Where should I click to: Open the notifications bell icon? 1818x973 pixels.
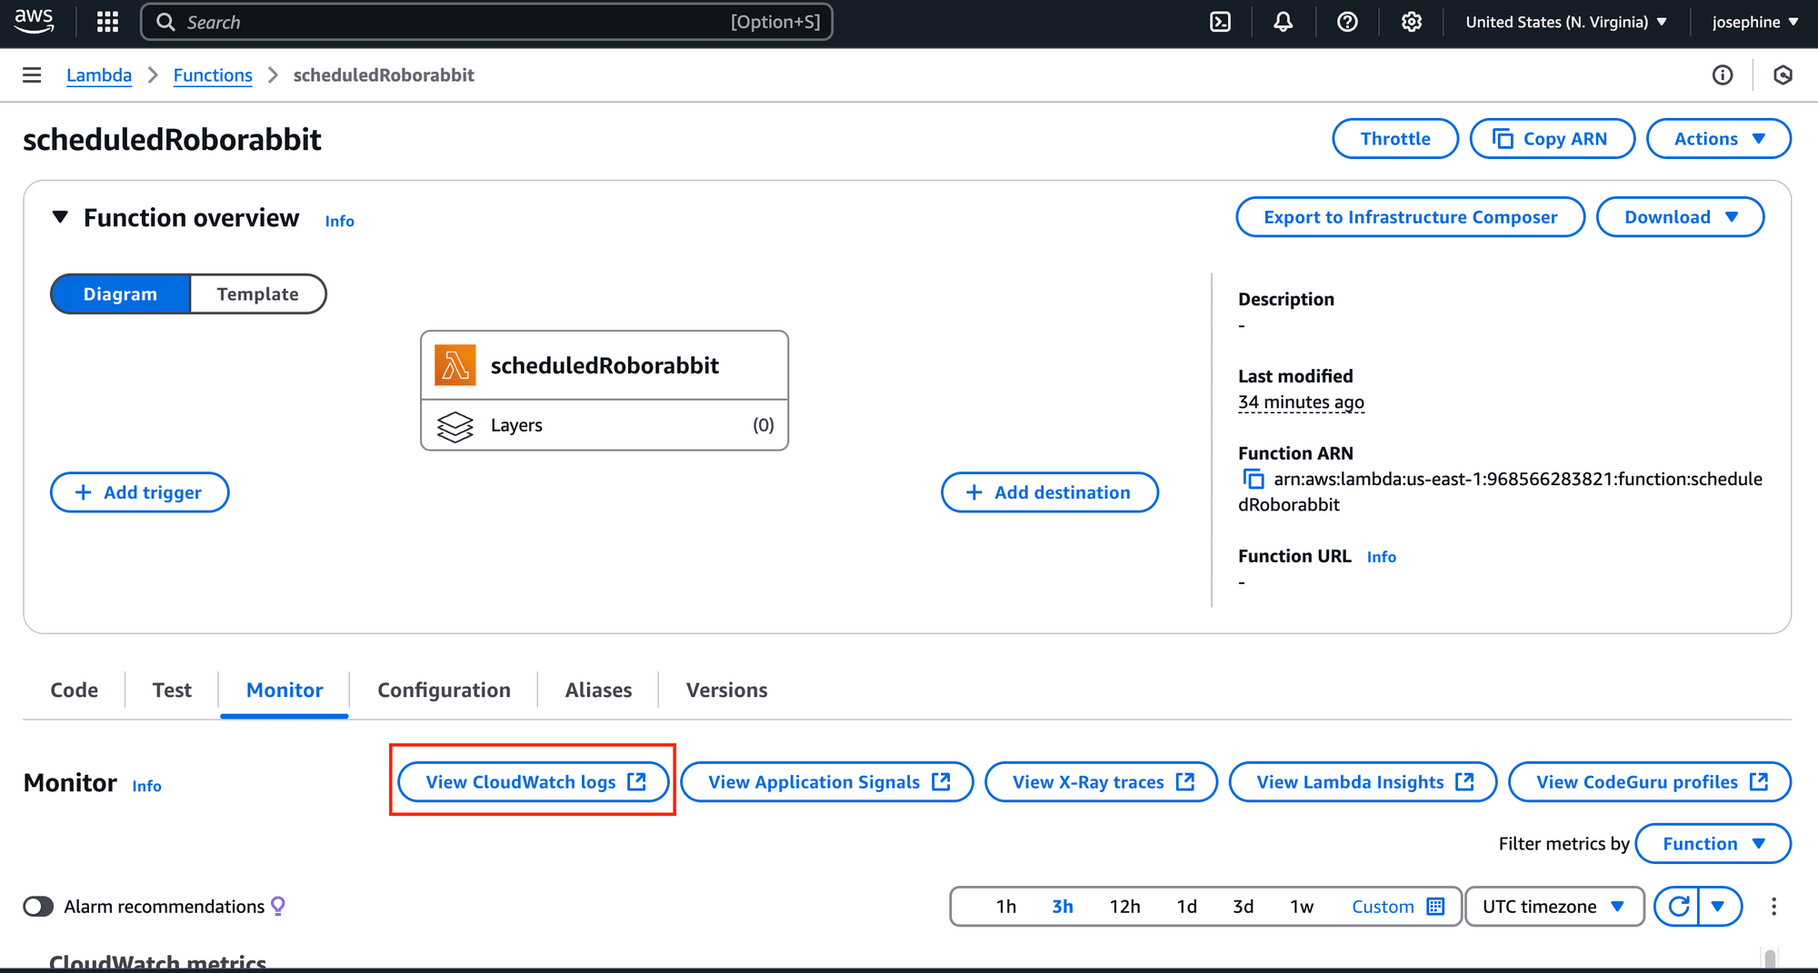(x=1283, y=22)
